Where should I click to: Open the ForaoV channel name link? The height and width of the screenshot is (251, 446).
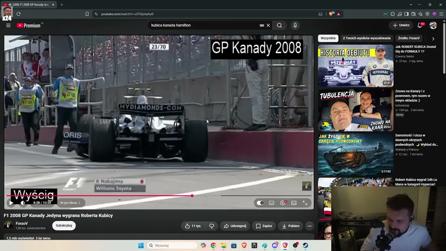point(22,223)
